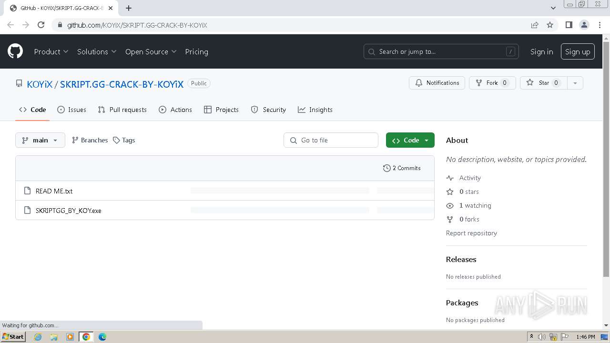610x343 pixels.
Task: Expand the Open Source menu
Action: pyautogui.click(x=151, y=51)
